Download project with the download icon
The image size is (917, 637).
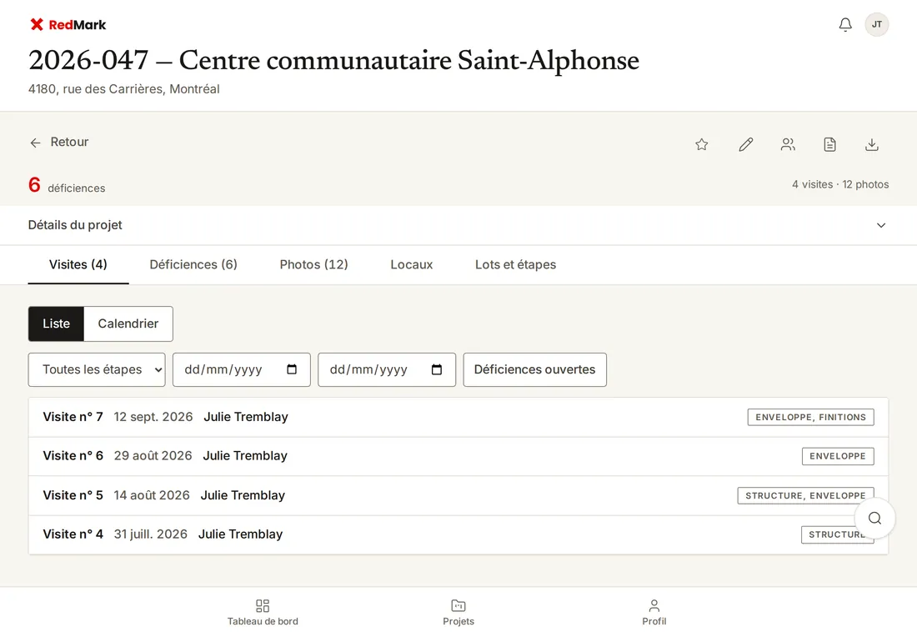click(x=872, y=144)
